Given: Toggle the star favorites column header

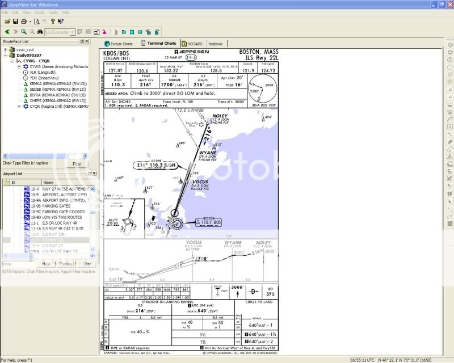Looking at the screenshot, I should point(6,183).
